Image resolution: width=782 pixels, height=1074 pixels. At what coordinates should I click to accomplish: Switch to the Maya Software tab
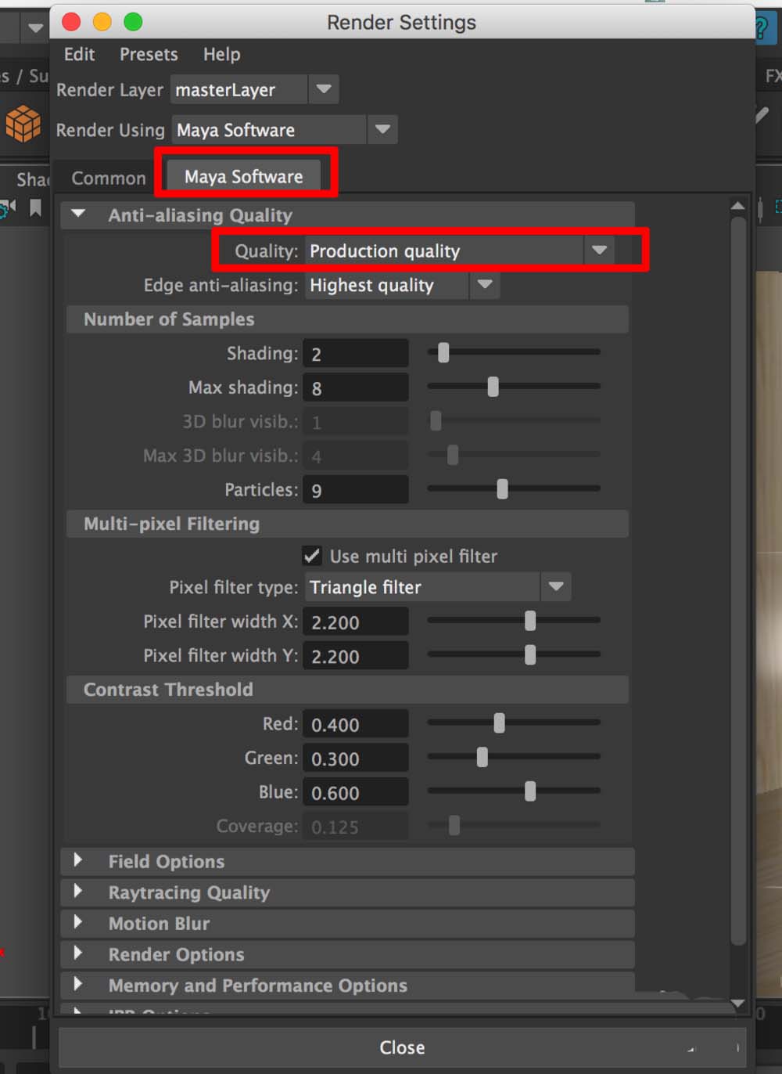tap(244, 177)
